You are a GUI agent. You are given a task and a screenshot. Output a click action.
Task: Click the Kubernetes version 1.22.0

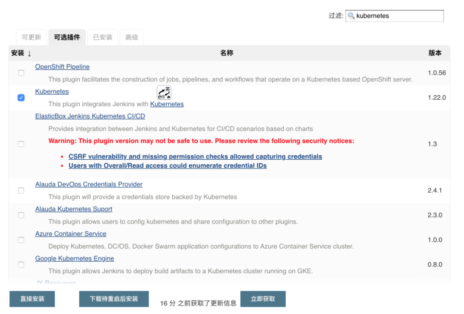point(436,98)
